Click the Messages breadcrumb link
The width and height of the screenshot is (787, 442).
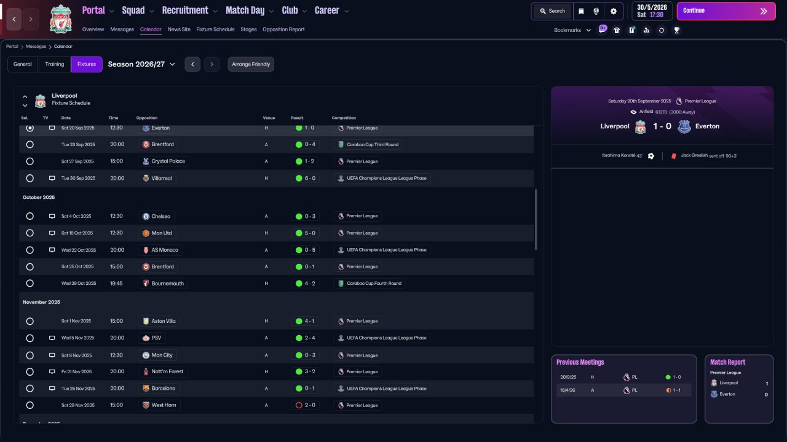36,47
